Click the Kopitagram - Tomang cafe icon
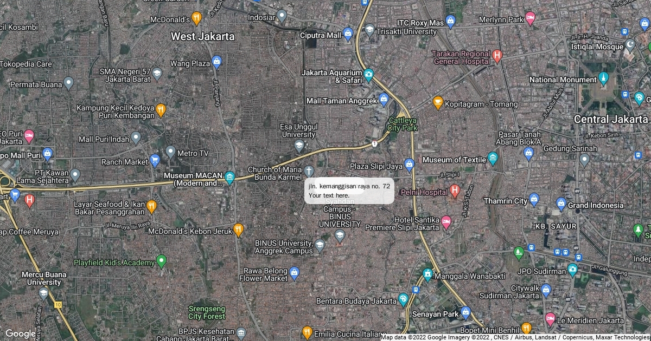The image size is (651, 341). tap(438, 102)
